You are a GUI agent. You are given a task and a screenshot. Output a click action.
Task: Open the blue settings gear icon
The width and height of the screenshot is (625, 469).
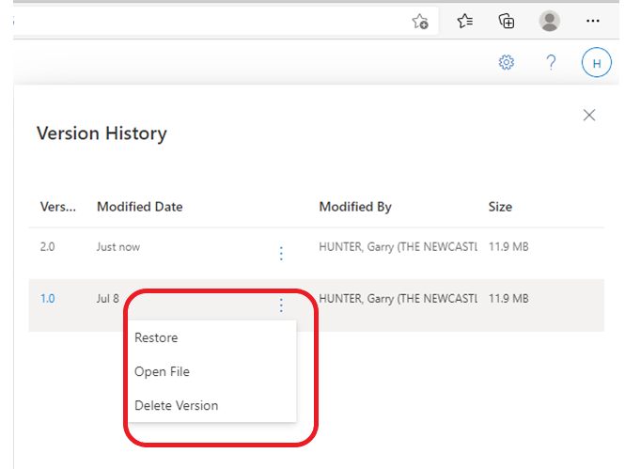[x=507, y=63]
